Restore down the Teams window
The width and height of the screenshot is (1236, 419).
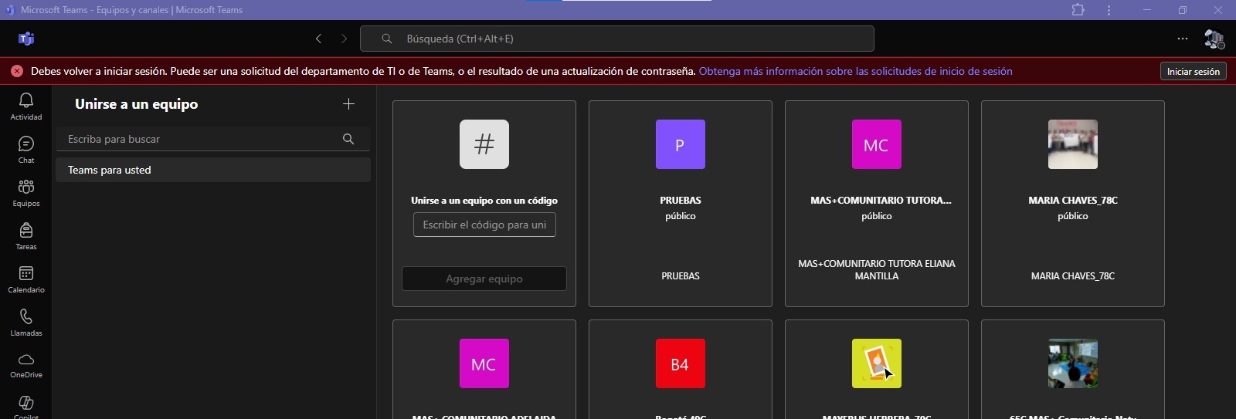coord(1183,10)
